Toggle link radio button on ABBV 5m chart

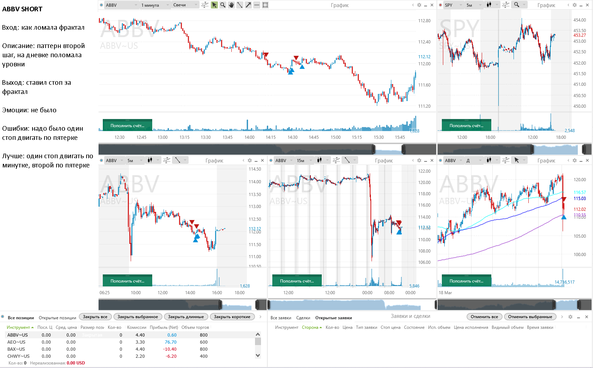pyautogui.click(x=101, y=160)
